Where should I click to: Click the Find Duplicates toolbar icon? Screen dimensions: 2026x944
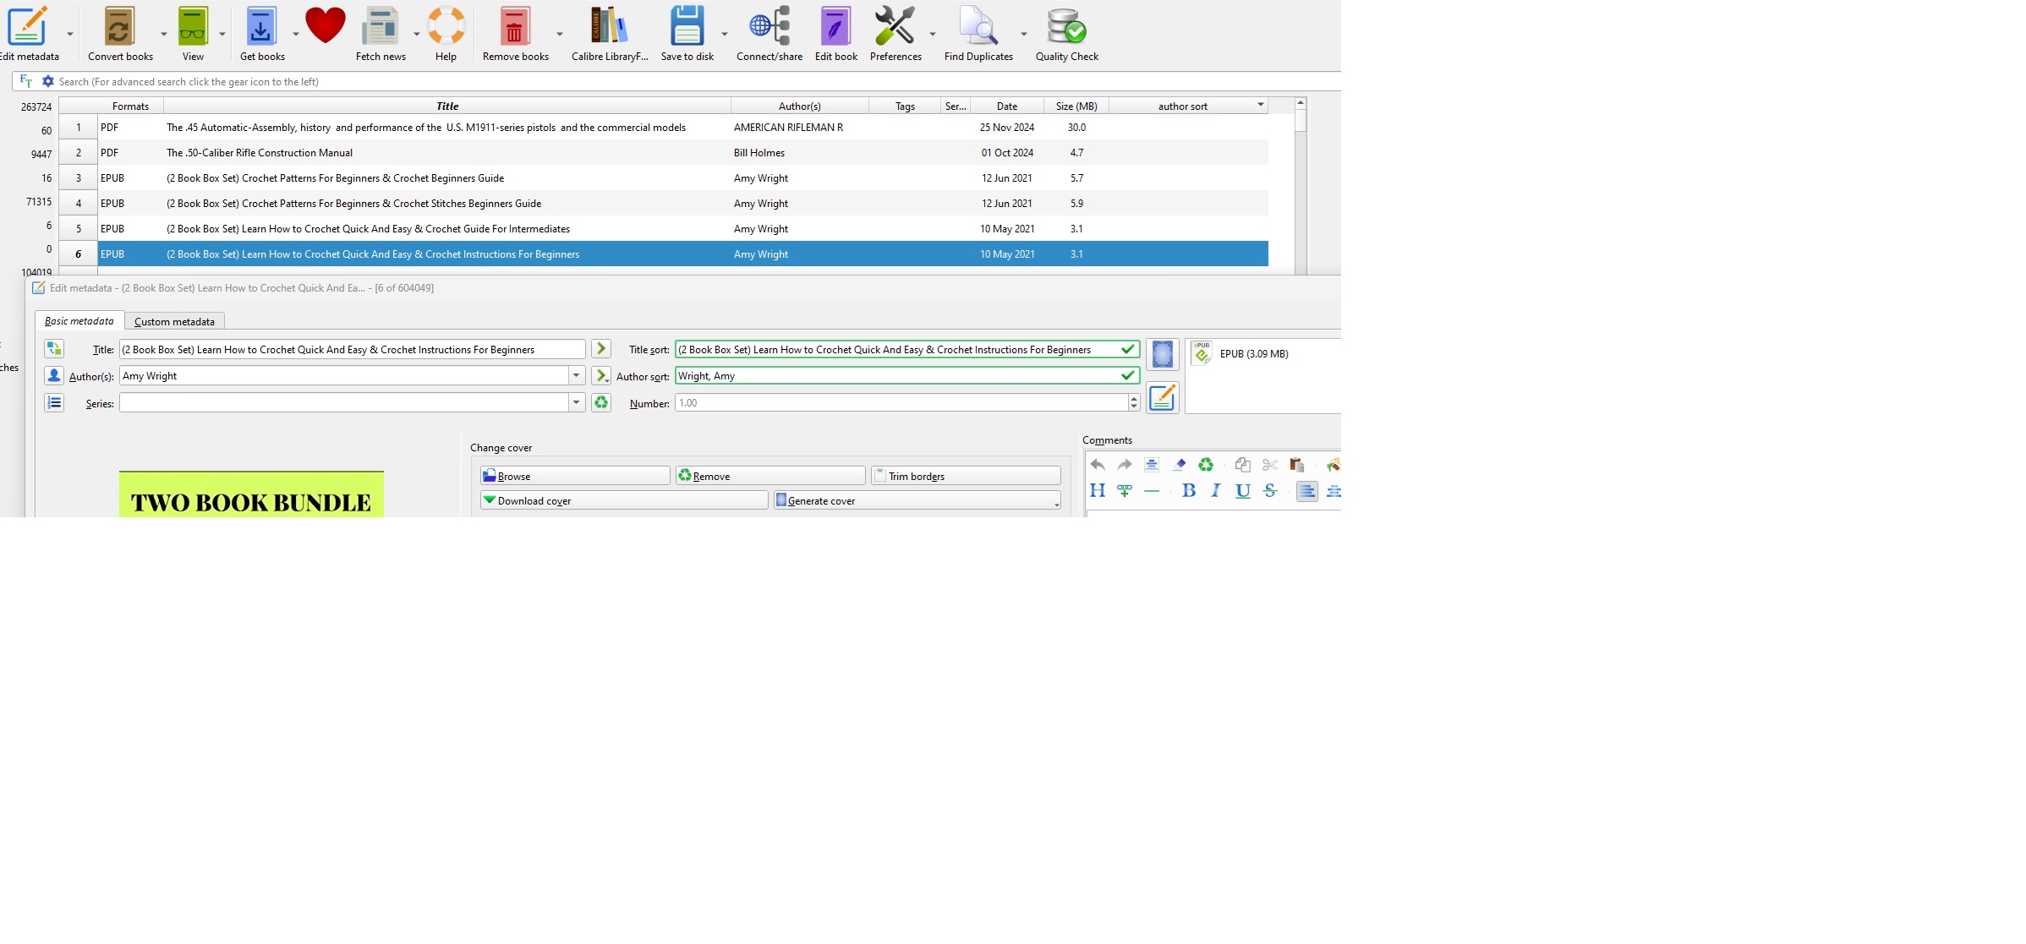click(x=977, y=26)
